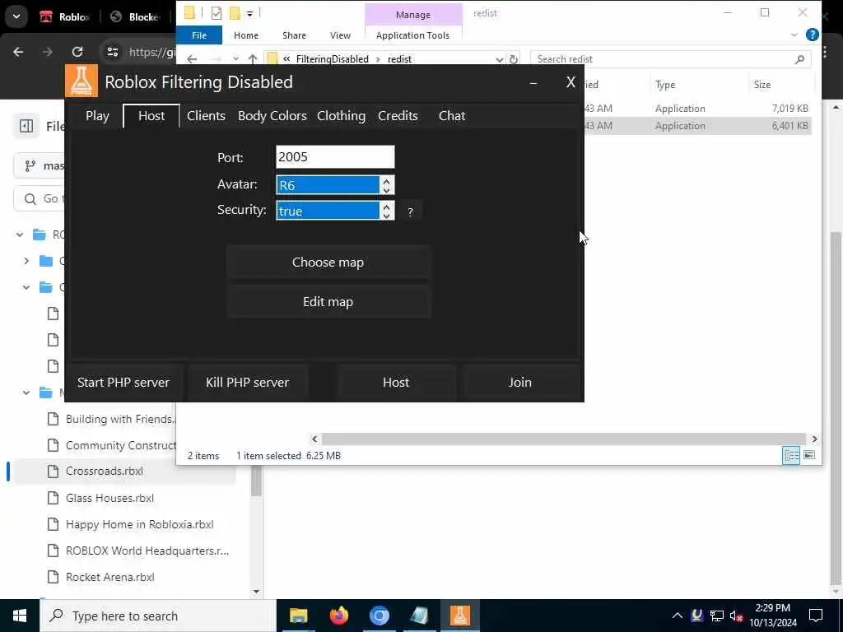Open Quick Access Toolbar dropdown in Explorer
The image size is (843, 632).
point(250,13)
